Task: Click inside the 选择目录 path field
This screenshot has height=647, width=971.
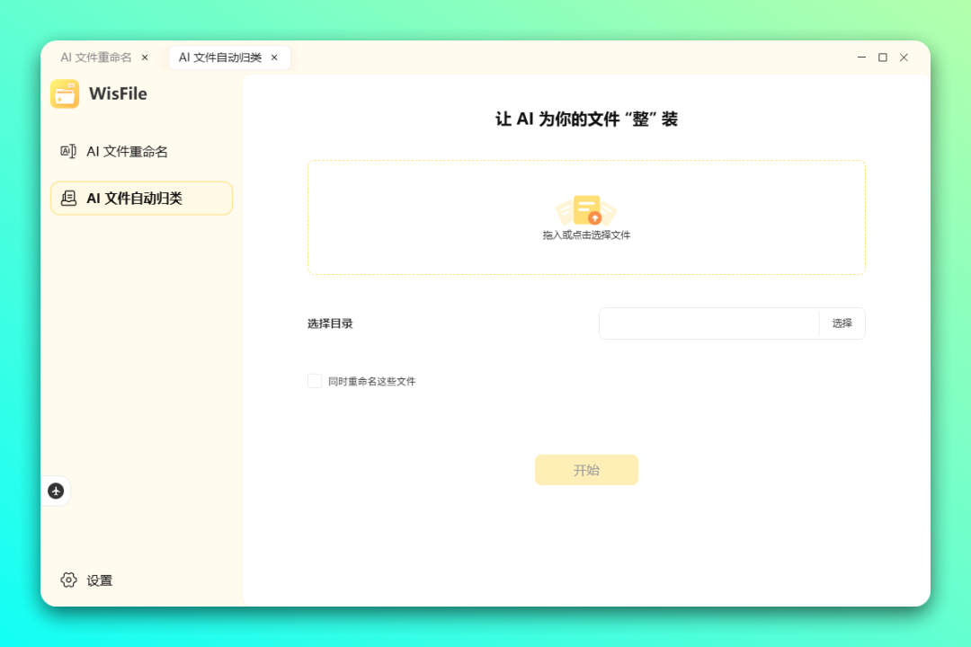Action: click(x=708, y=323)
